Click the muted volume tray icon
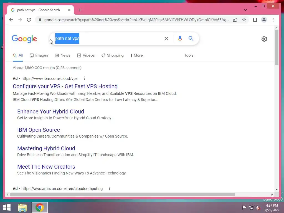Screen dimensions: 284x213 click(258, 208)
